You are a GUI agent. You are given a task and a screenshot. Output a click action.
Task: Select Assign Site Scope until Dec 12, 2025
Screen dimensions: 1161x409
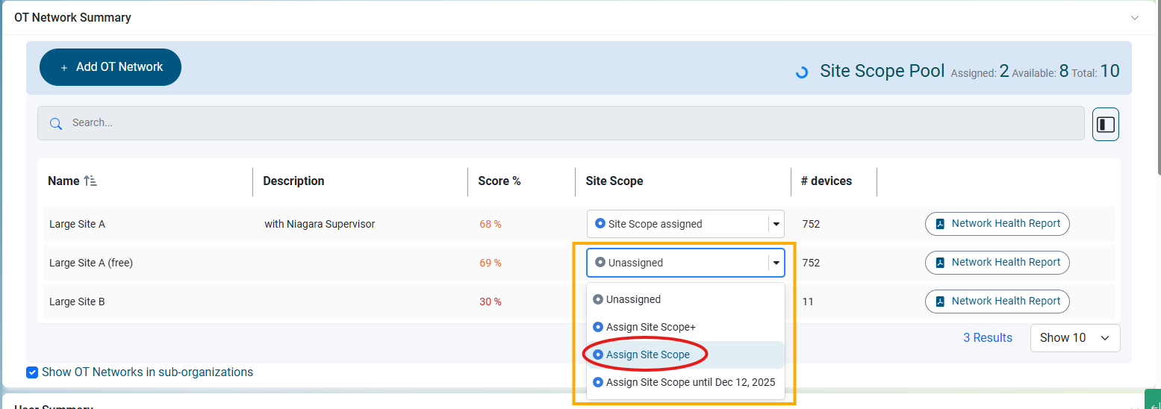(x=685, y=382)
